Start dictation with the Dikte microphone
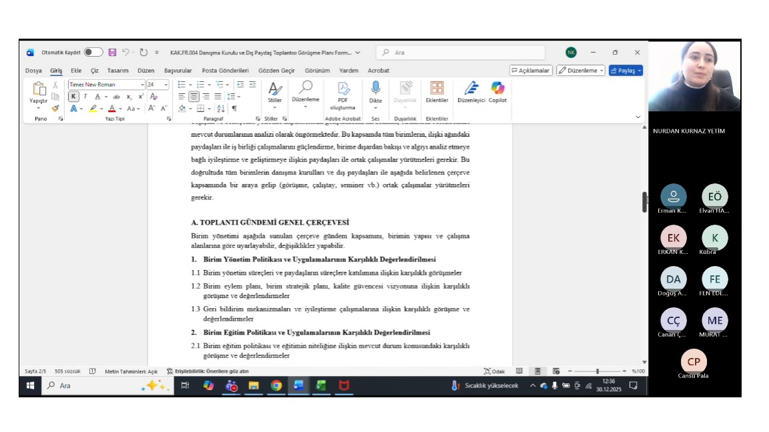The width and height of the screenshot is (769, 432). pyautogui.click(x=376, y=91)
